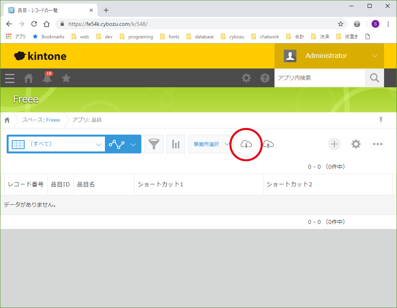Click the cloud upload icon
397x308 pixels.
coord(268,144)
